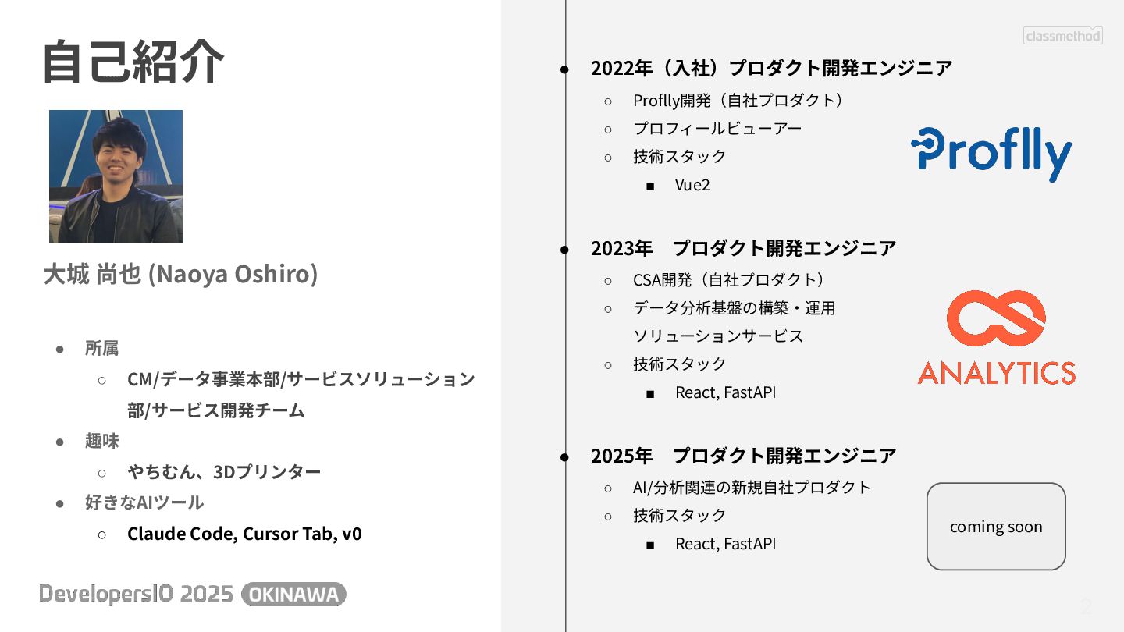1124x632 pixels.
Task: Click the CSA開発（自社プロダクト） bullet
Action: pos(729,280)
